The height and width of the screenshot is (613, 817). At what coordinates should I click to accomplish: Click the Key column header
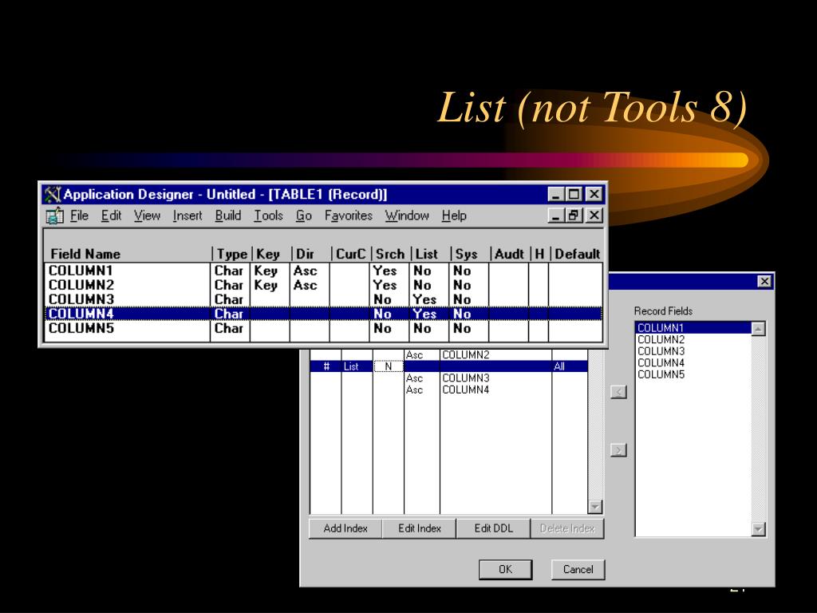tap(268, 255)
